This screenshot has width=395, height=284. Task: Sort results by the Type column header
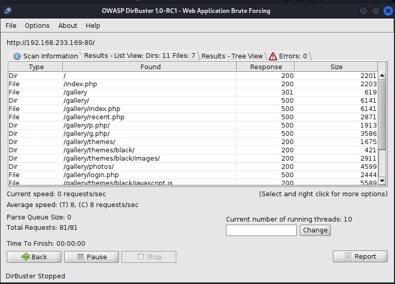[x=36, y=67]
